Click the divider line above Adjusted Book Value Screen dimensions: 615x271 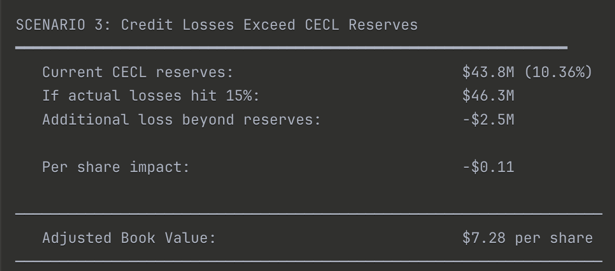pyautogui.click(x=309, y=214)
